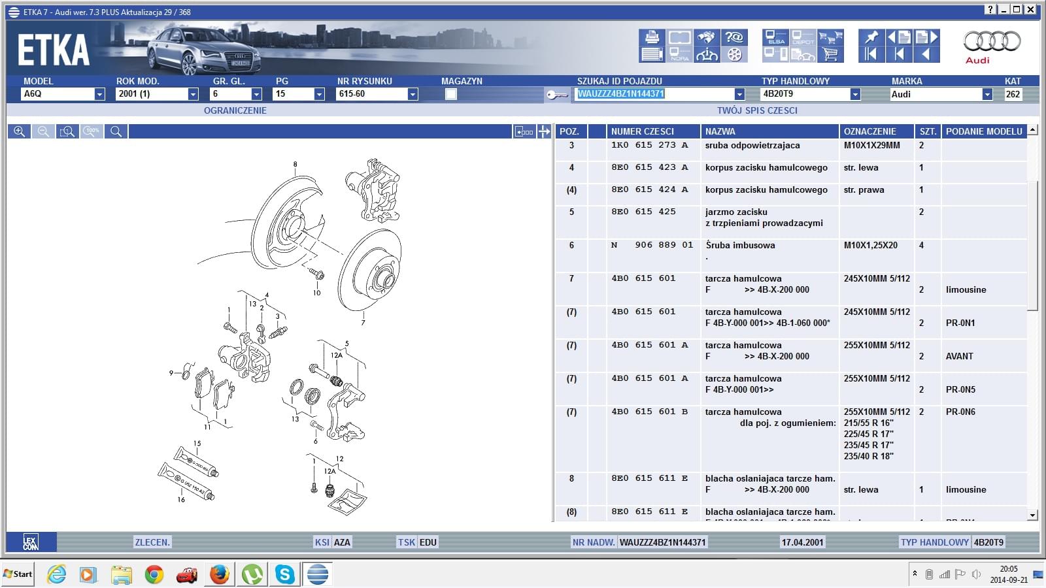This screenshot has height=588, width=1046.
Task: Click the plain magnifier search icon in diagram toolbar
Action: pos(116,131)
